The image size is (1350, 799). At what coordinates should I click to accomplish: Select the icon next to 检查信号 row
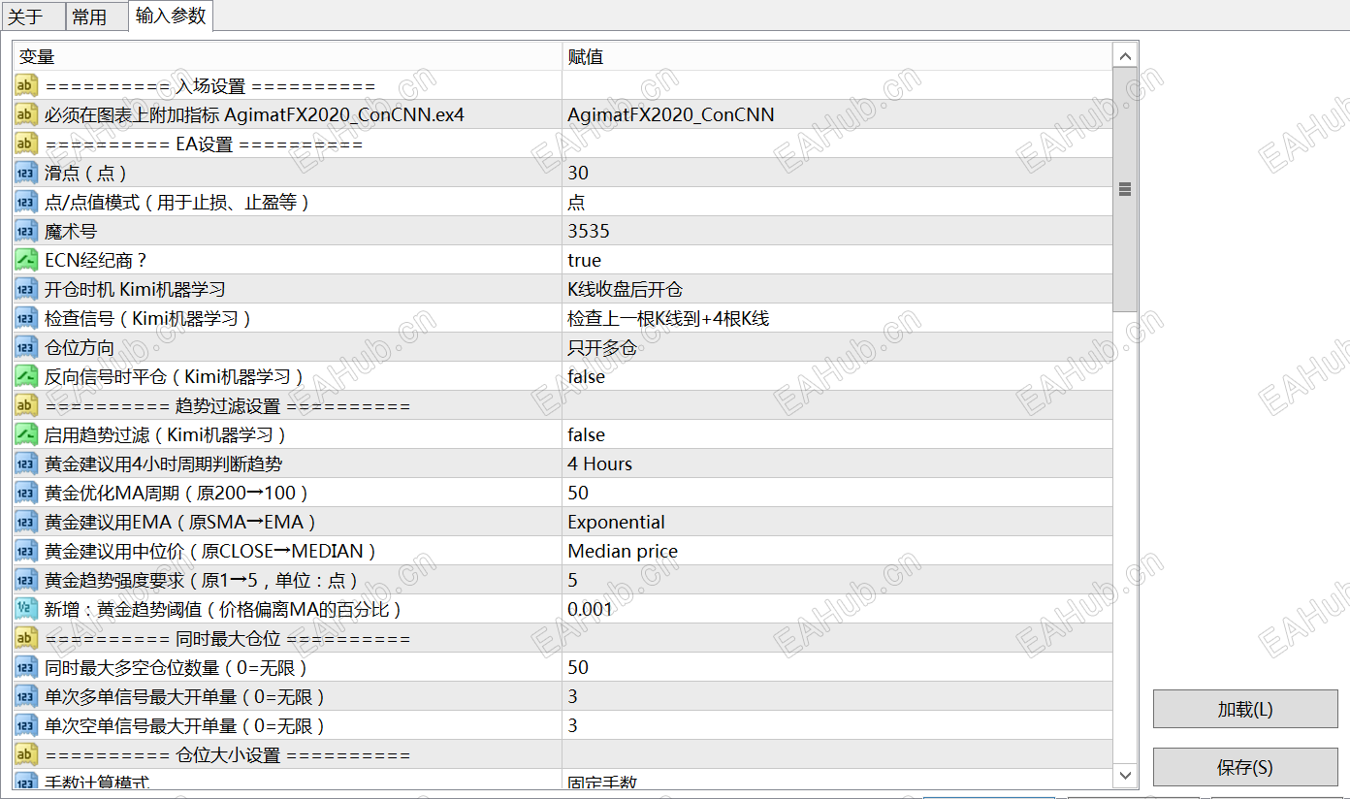point(26,318)
